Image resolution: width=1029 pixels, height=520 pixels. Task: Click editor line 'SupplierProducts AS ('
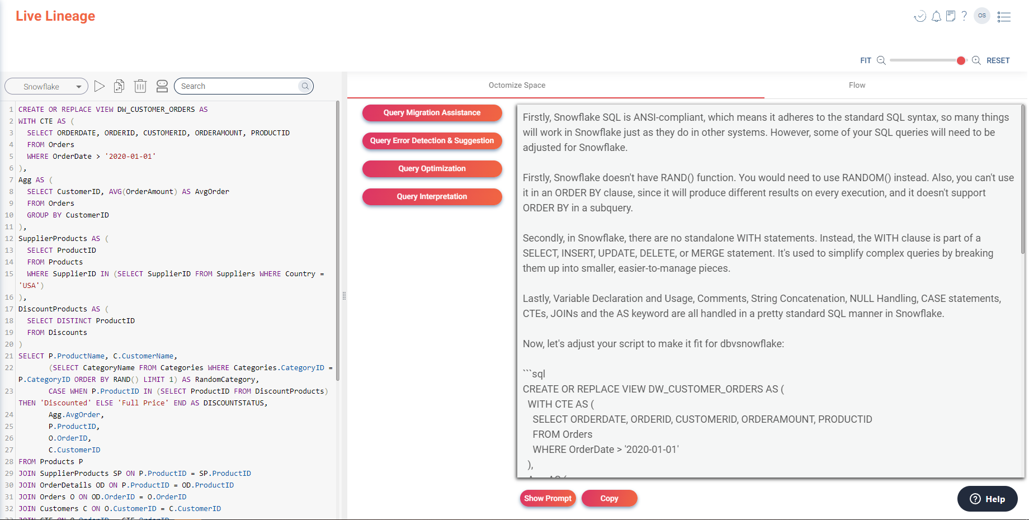pos(63,239)
